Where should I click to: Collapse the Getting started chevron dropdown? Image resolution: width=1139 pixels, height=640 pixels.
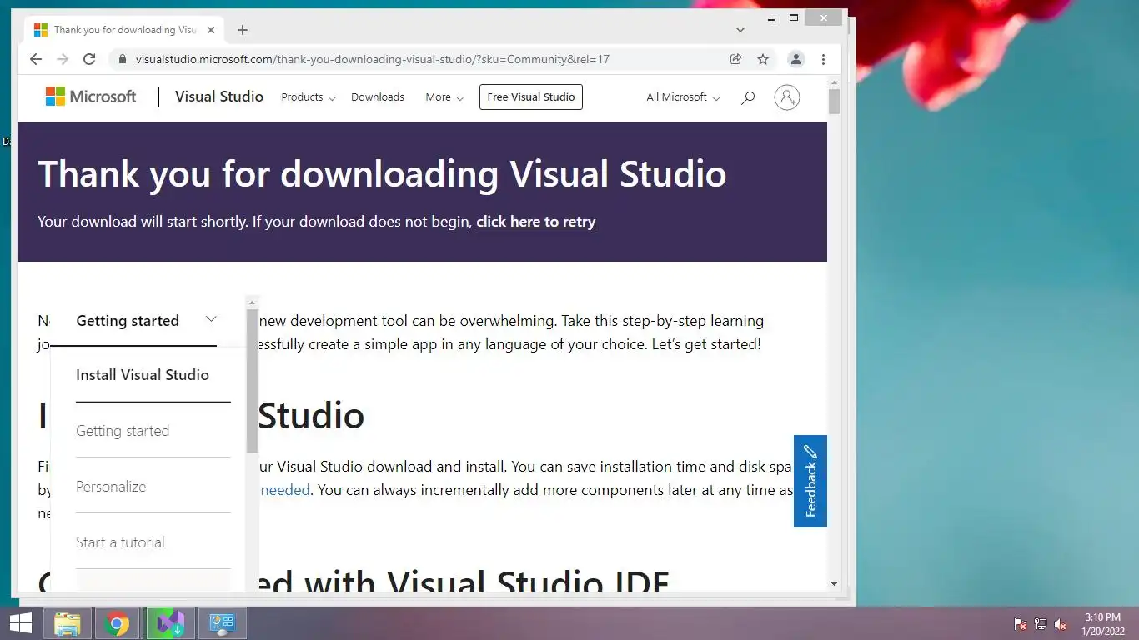coord(211,319)
